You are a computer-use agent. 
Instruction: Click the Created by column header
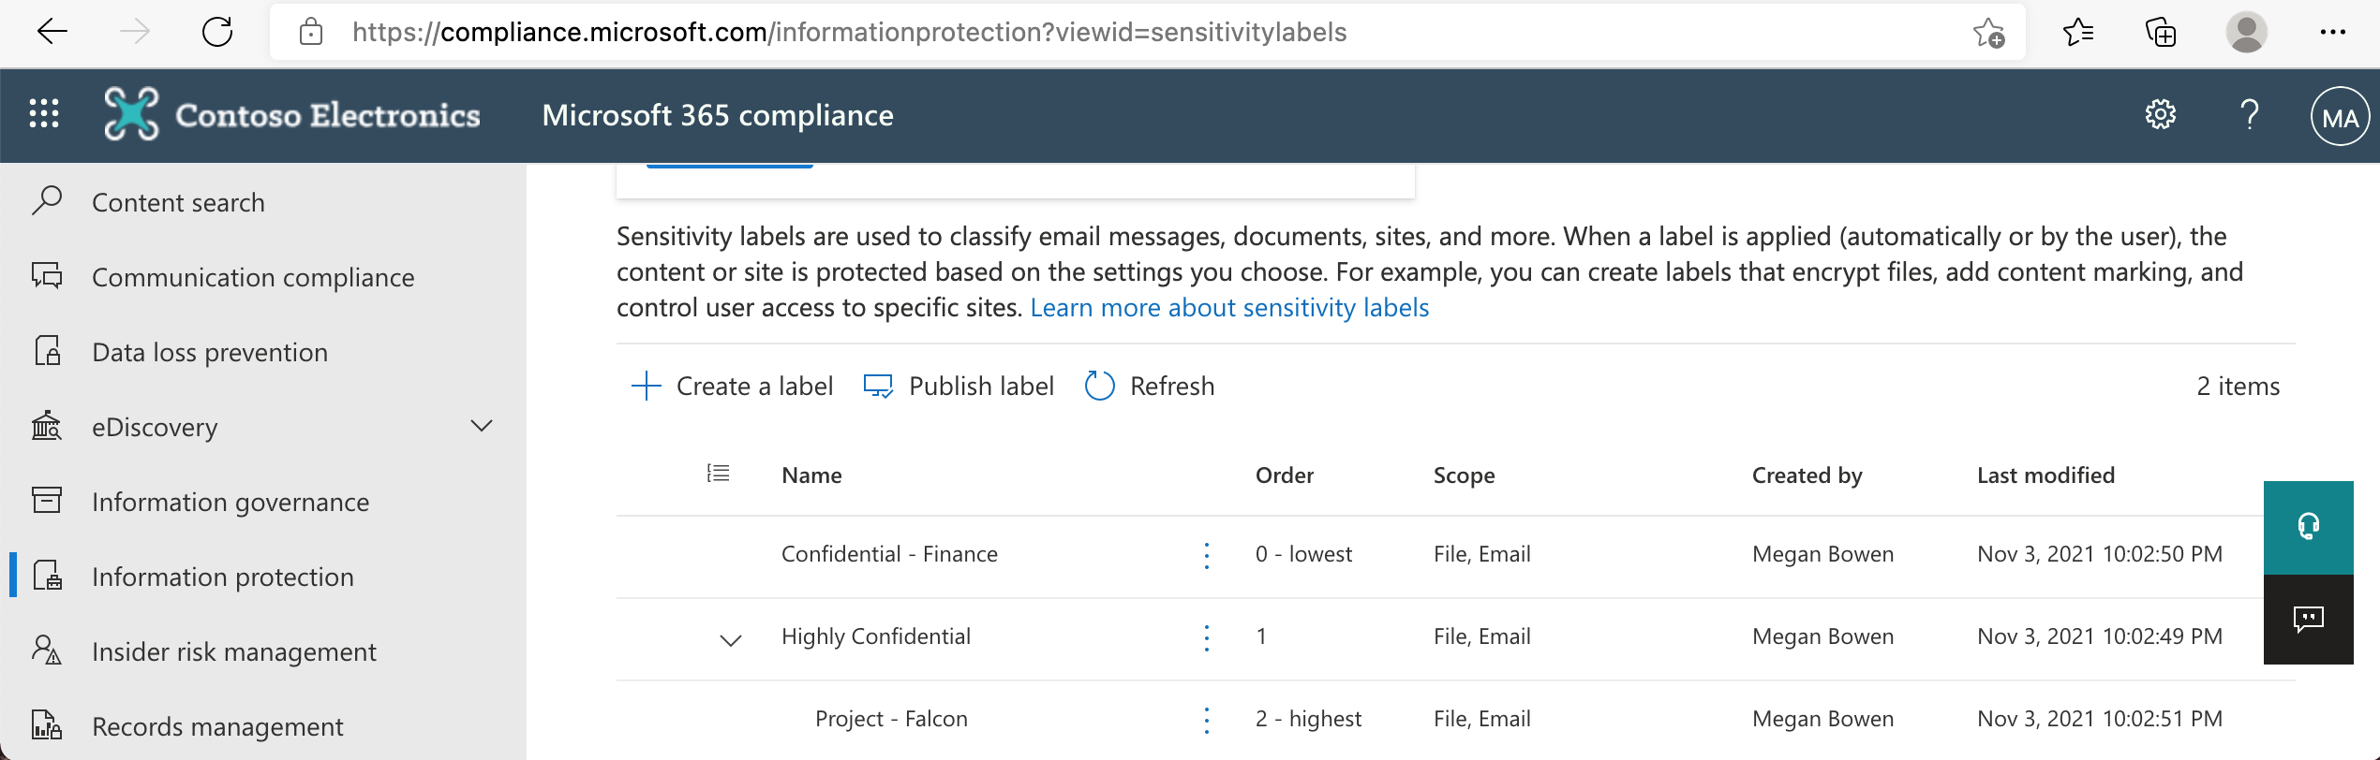[x=1807, y=475]
